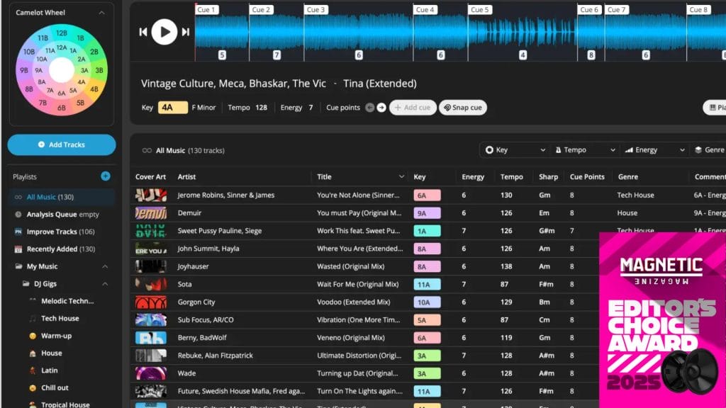Collapse the DJ Gigs folder
The height and width of the screenshot is (408, 726).
pyautogui.click(x=105, y=284)
